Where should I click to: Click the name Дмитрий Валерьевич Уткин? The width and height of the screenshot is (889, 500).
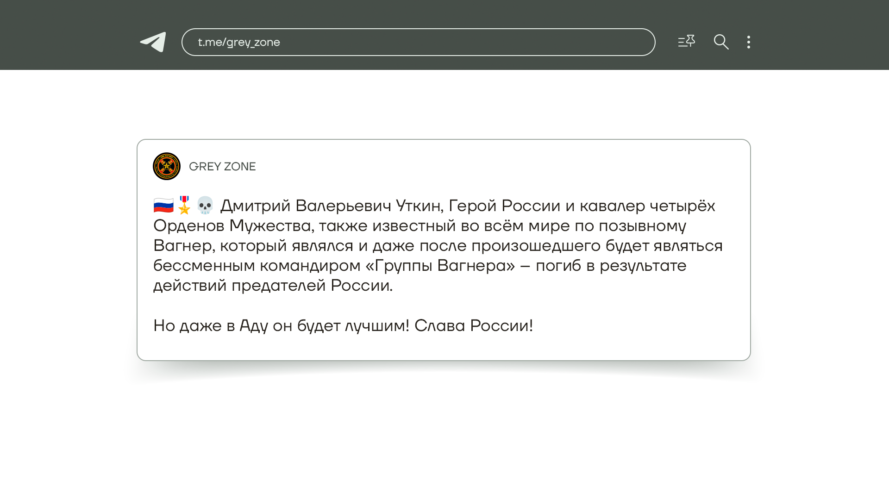pos(331,206)
